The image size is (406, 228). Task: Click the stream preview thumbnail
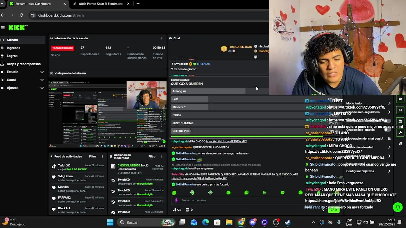pos(108,114)
